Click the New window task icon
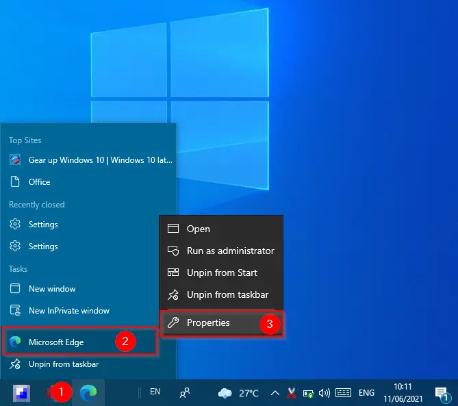The width and height of the screenshot is (458, 406). 15,288
